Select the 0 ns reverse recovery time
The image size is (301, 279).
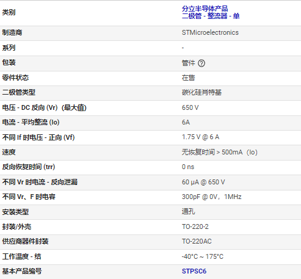[188, 167]
